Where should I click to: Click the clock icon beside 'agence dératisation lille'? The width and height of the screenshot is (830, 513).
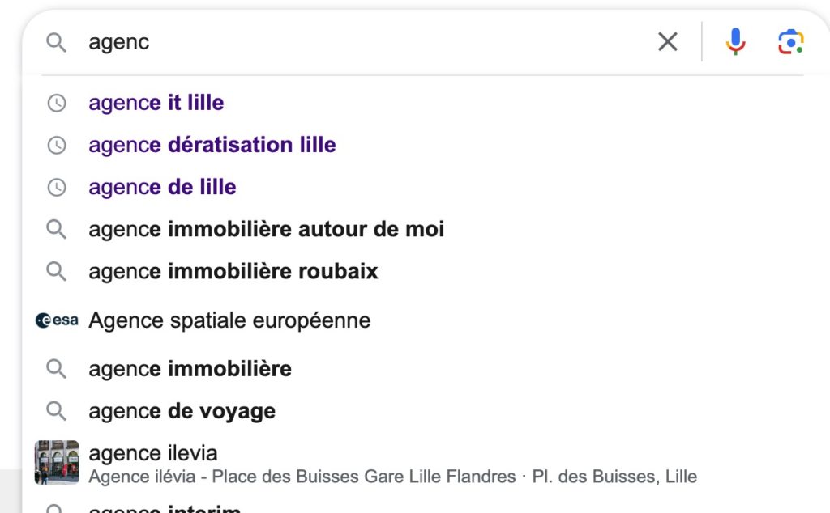[56, 145]
